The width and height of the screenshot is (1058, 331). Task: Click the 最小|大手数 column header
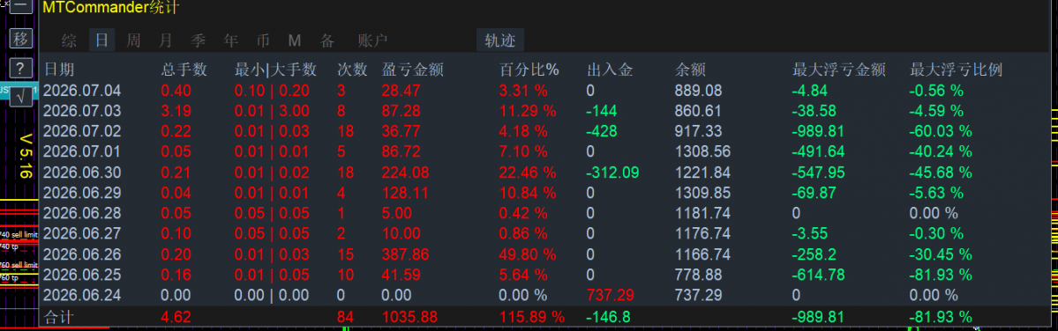pos(275,70)
